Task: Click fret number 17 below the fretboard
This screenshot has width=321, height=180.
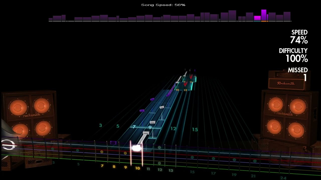Action: click(213, 173)
